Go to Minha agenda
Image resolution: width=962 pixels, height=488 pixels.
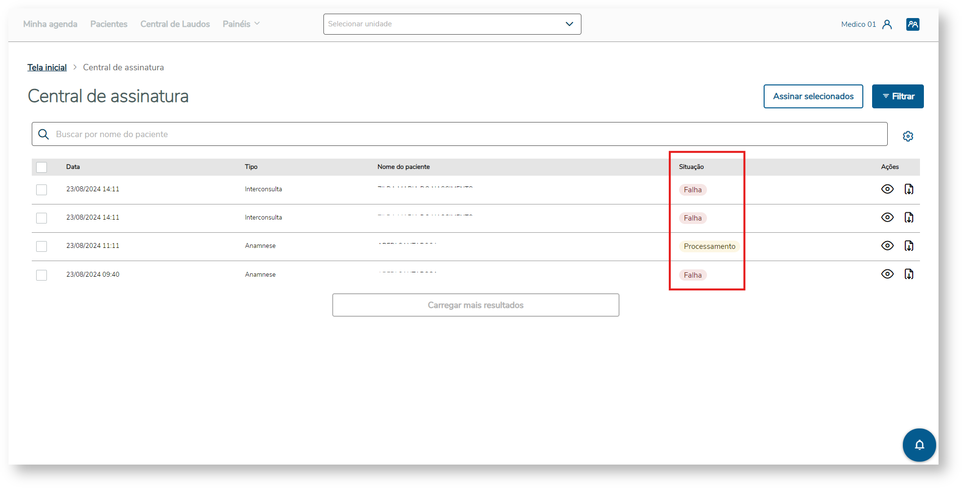(50, 24)
